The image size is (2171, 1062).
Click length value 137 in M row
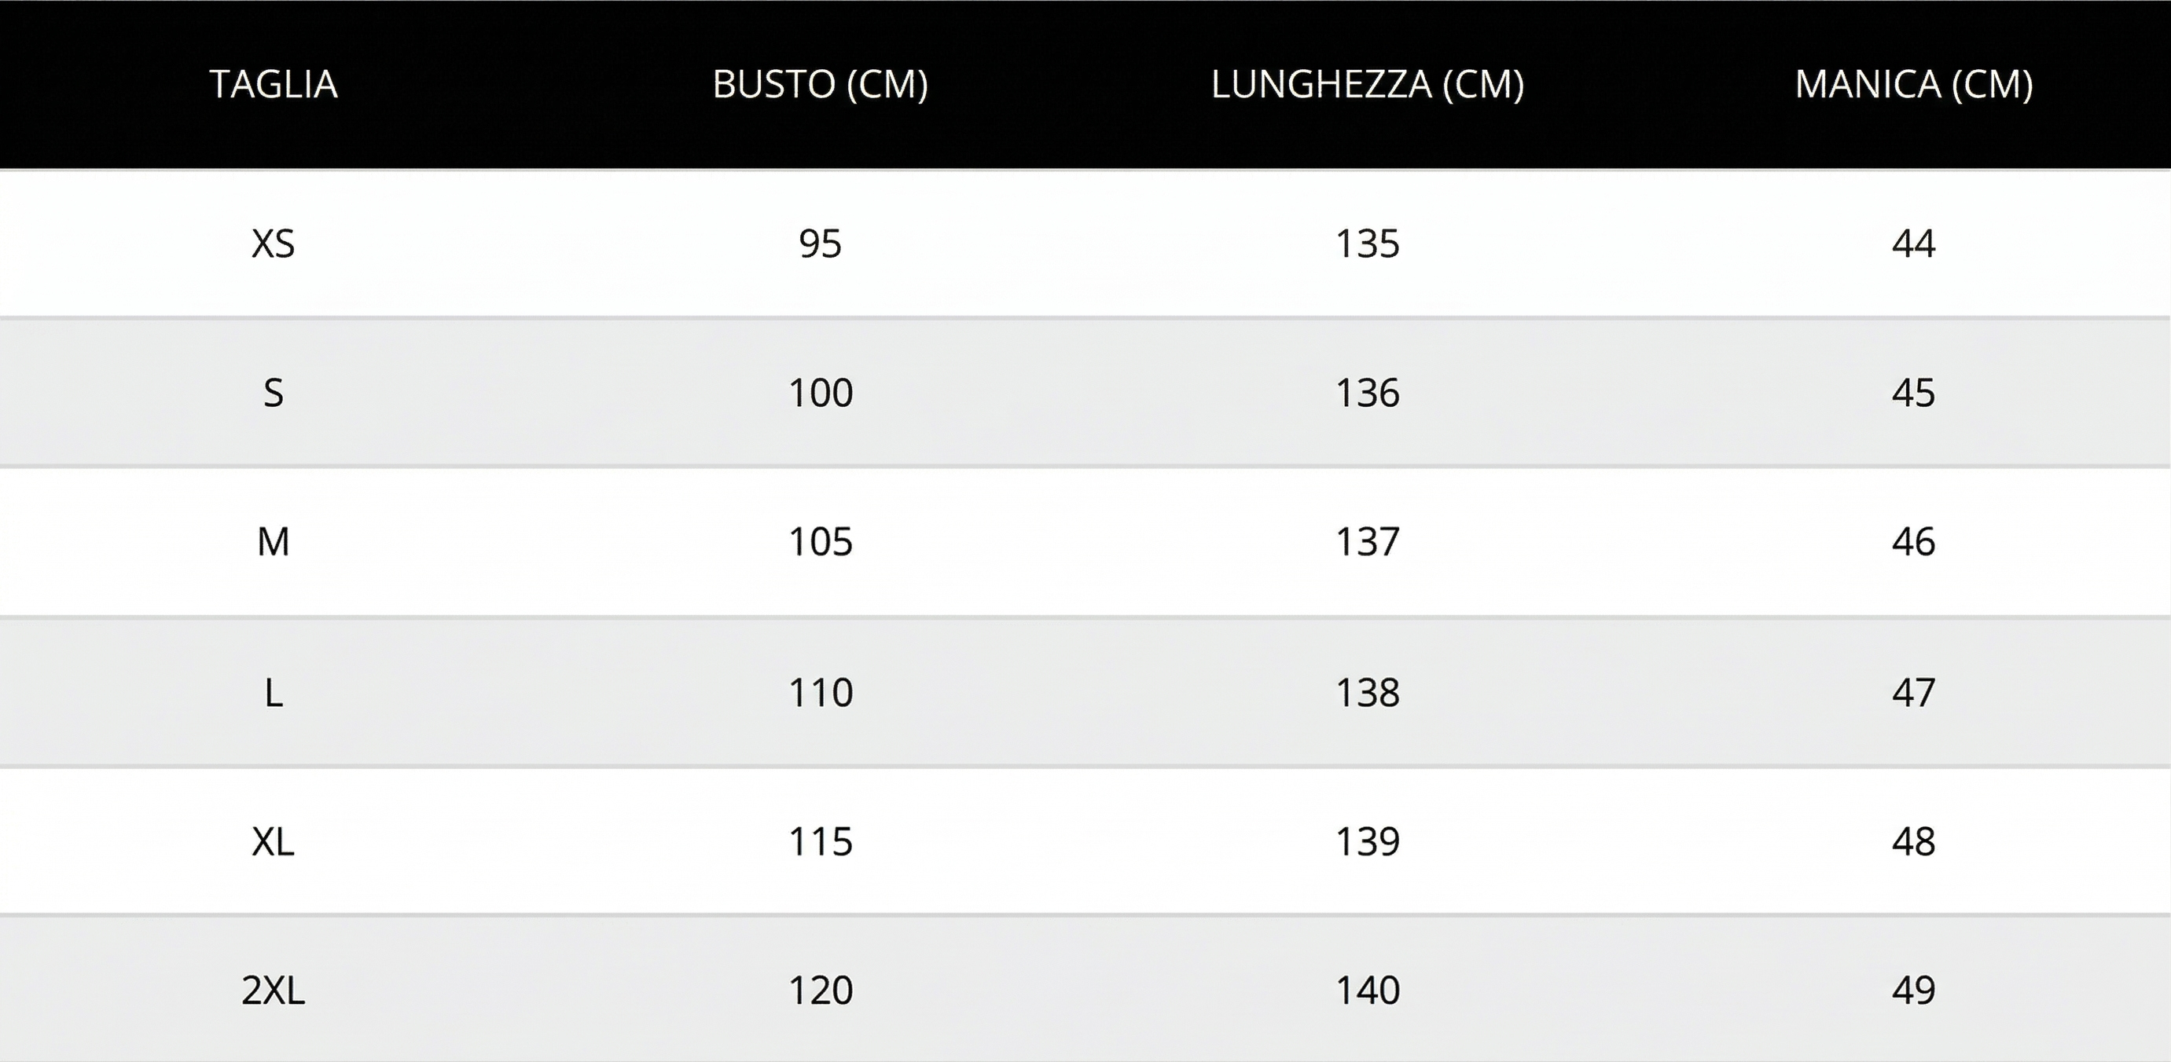coord(1367,541)
